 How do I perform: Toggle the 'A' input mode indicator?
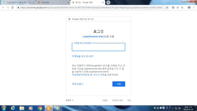pos(158,108)
